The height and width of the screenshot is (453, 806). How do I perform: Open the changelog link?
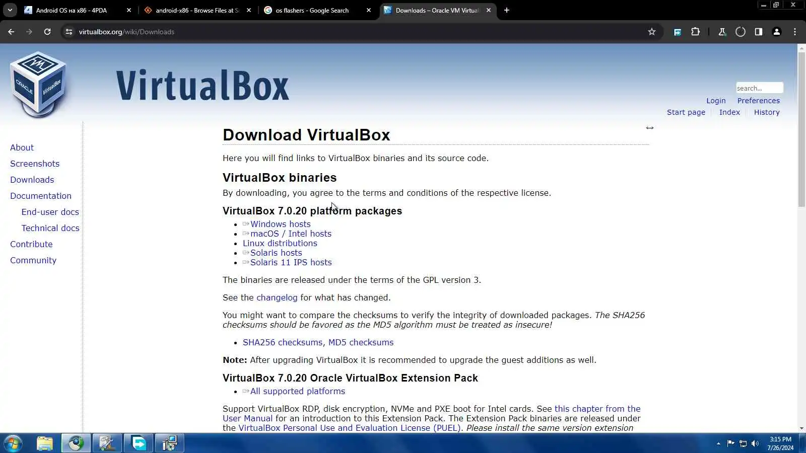pos(277,297)
